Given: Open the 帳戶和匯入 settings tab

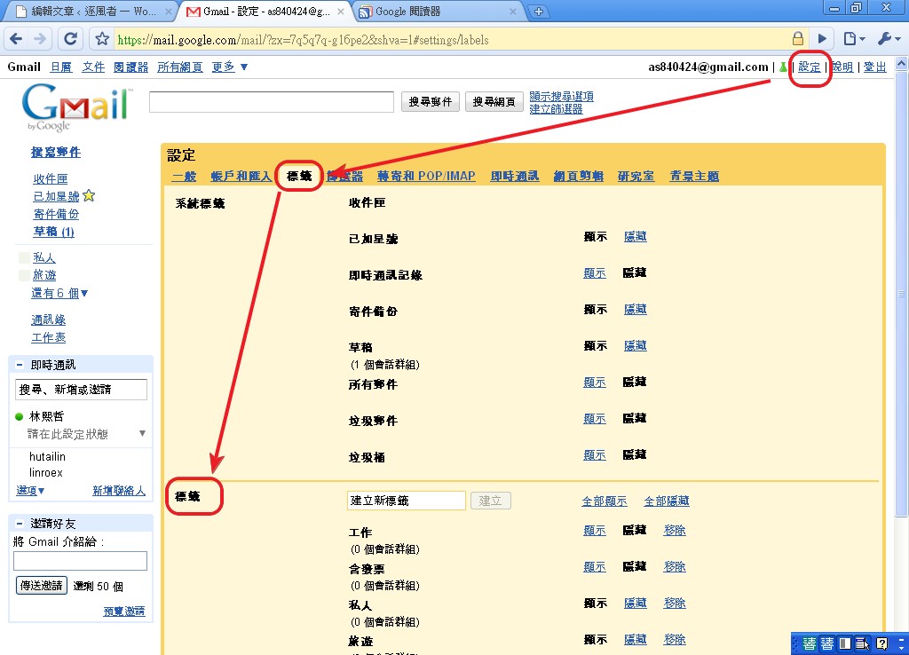Looking at the screenshot, I should click(x=241, y=177).
